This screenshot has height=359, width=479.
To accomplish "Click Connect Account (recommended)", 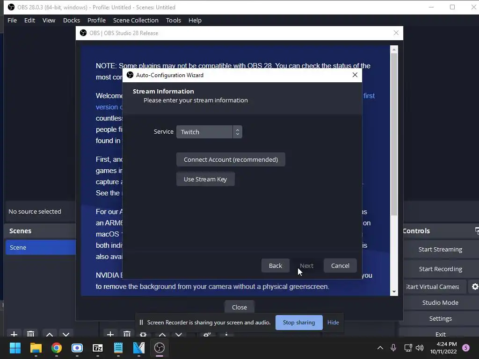I will tap(231, 160).
